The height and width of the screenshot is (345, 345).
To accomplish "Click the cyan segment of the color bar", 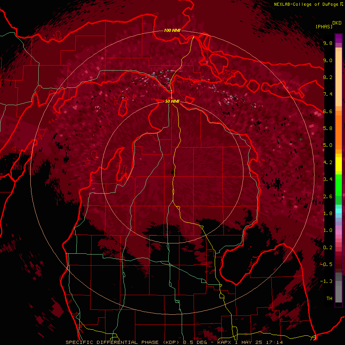I will pyautogui.click(x=338, y=211).
